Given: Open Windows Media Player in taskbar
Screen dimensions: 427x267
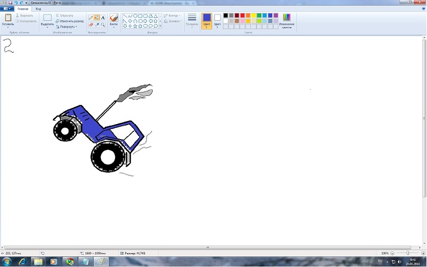Looking at the screenshot, I should tap(54, 262).
